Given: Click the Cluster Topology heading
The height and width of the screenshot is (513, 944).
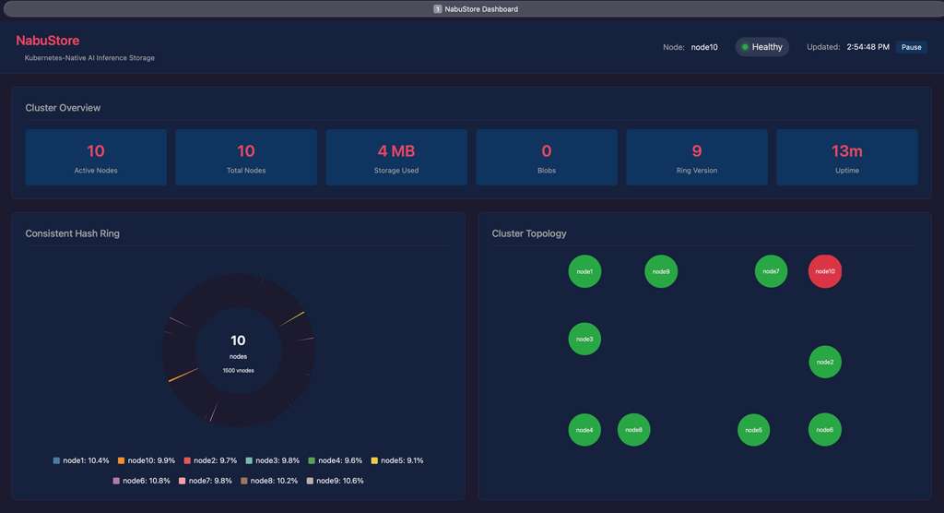Looking at the screenshot, I should 529,233.
